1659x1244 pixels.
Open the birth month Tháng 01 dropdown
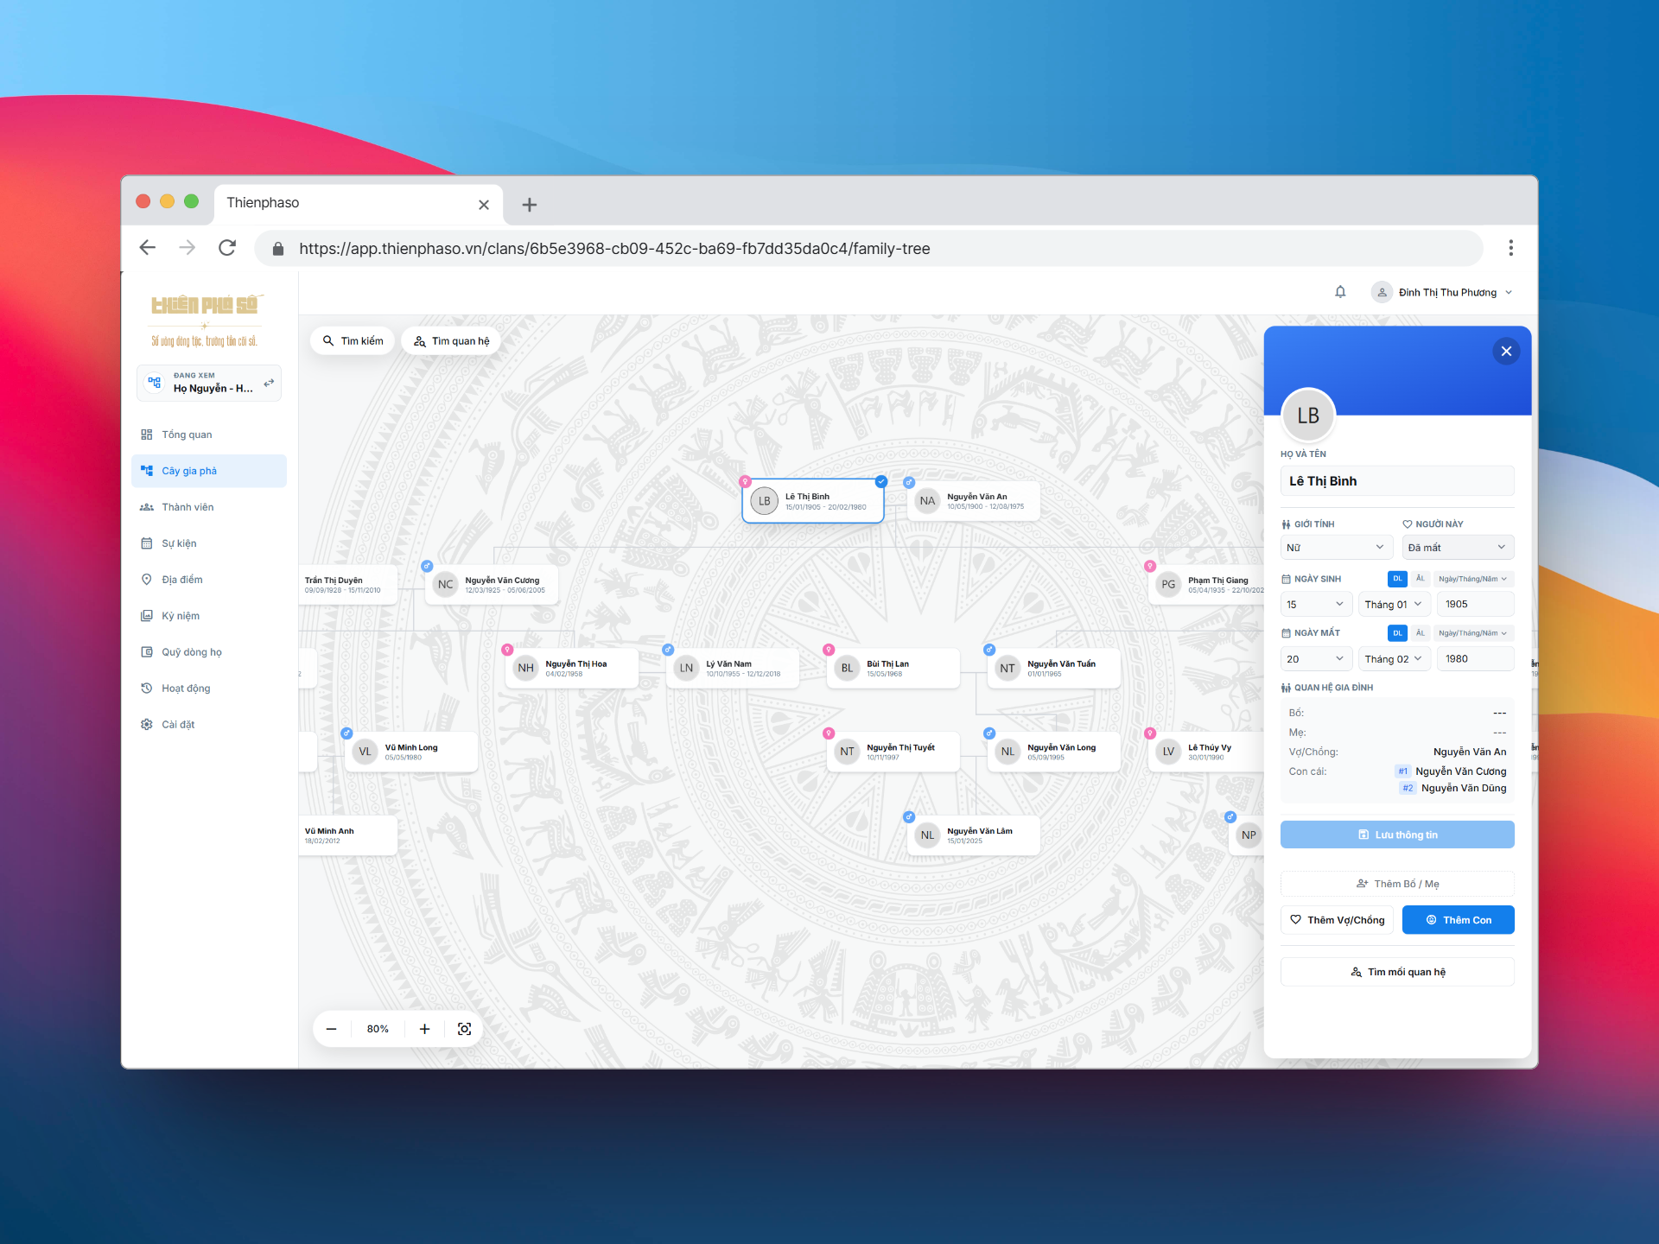[1394, 604]
